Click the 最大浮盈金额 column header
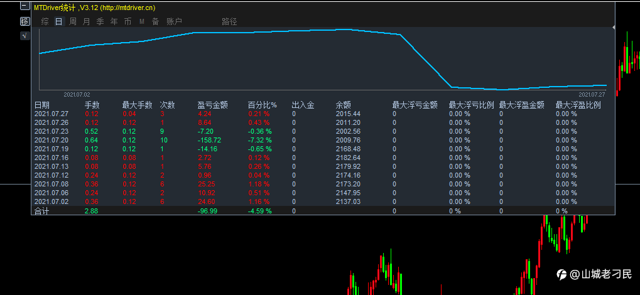 pos(522,105)
